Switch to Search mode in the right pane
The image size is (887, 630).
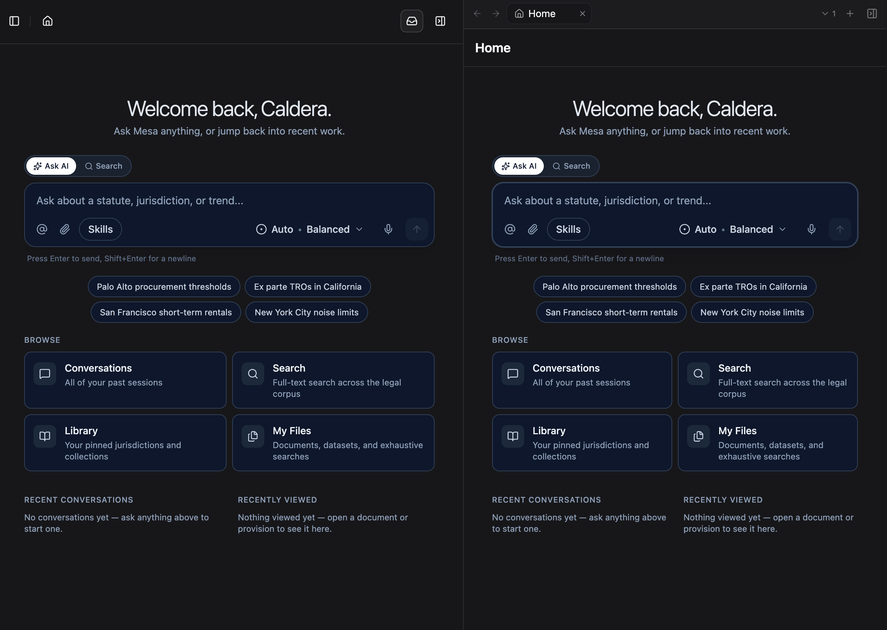[572, 166]
